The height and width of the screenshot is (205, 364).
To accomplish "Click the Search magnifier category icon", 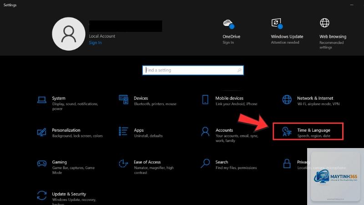I will point(205,164).
